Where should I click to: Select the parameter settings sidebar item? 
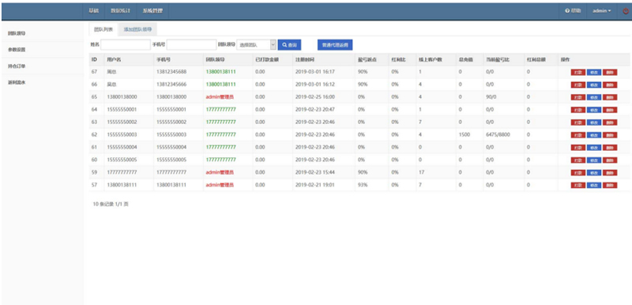[x=17, y=50]
